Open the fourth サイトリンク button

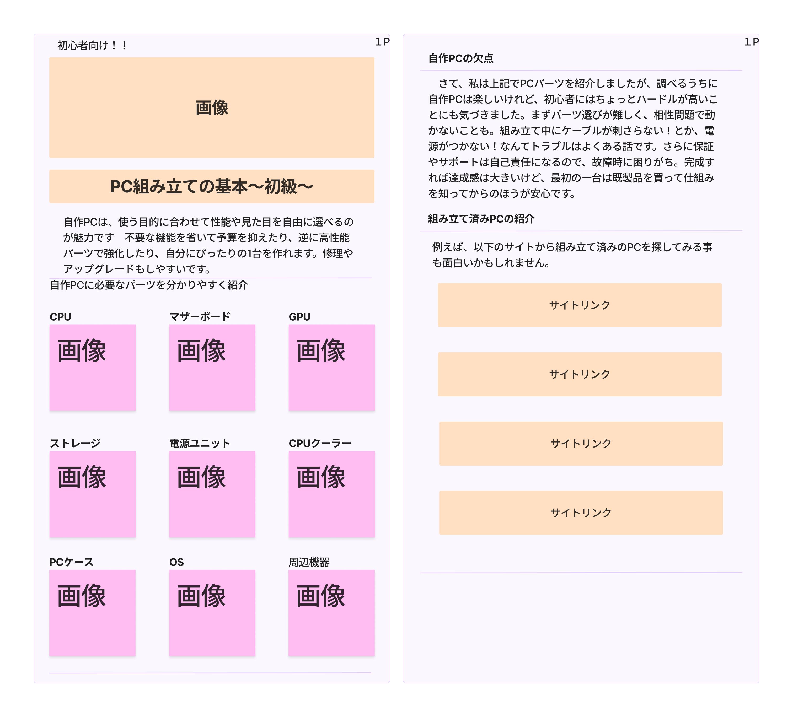(581, 513)
